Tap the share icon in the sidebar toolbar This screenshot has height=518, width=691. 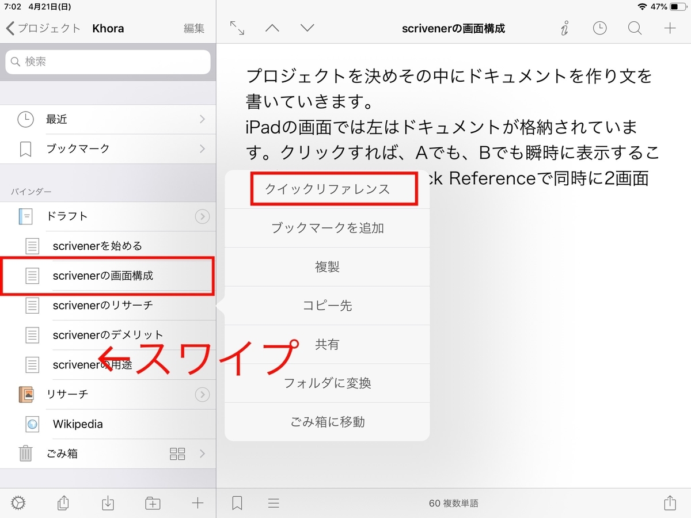click(63, 502)
